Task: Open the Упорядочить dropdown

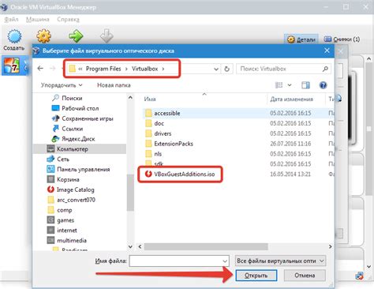Action: point(62,85)
